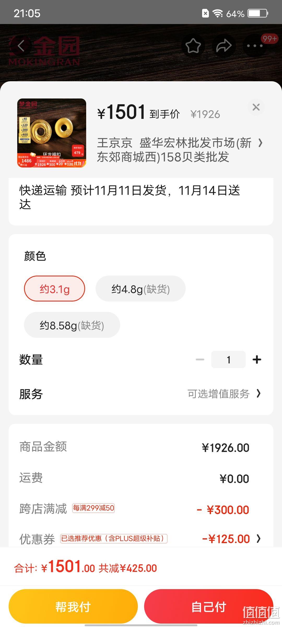Viewport: 282px width, 627px height.
Task: Favorite the product with star icon
Action: click(193, 46)
